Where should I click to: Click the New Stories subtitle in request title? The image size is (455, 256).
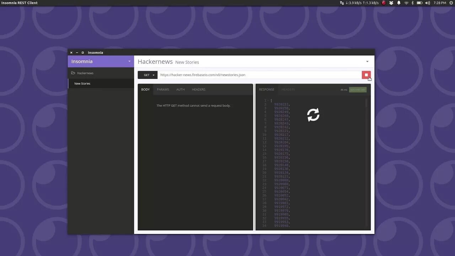pos(187,62)
